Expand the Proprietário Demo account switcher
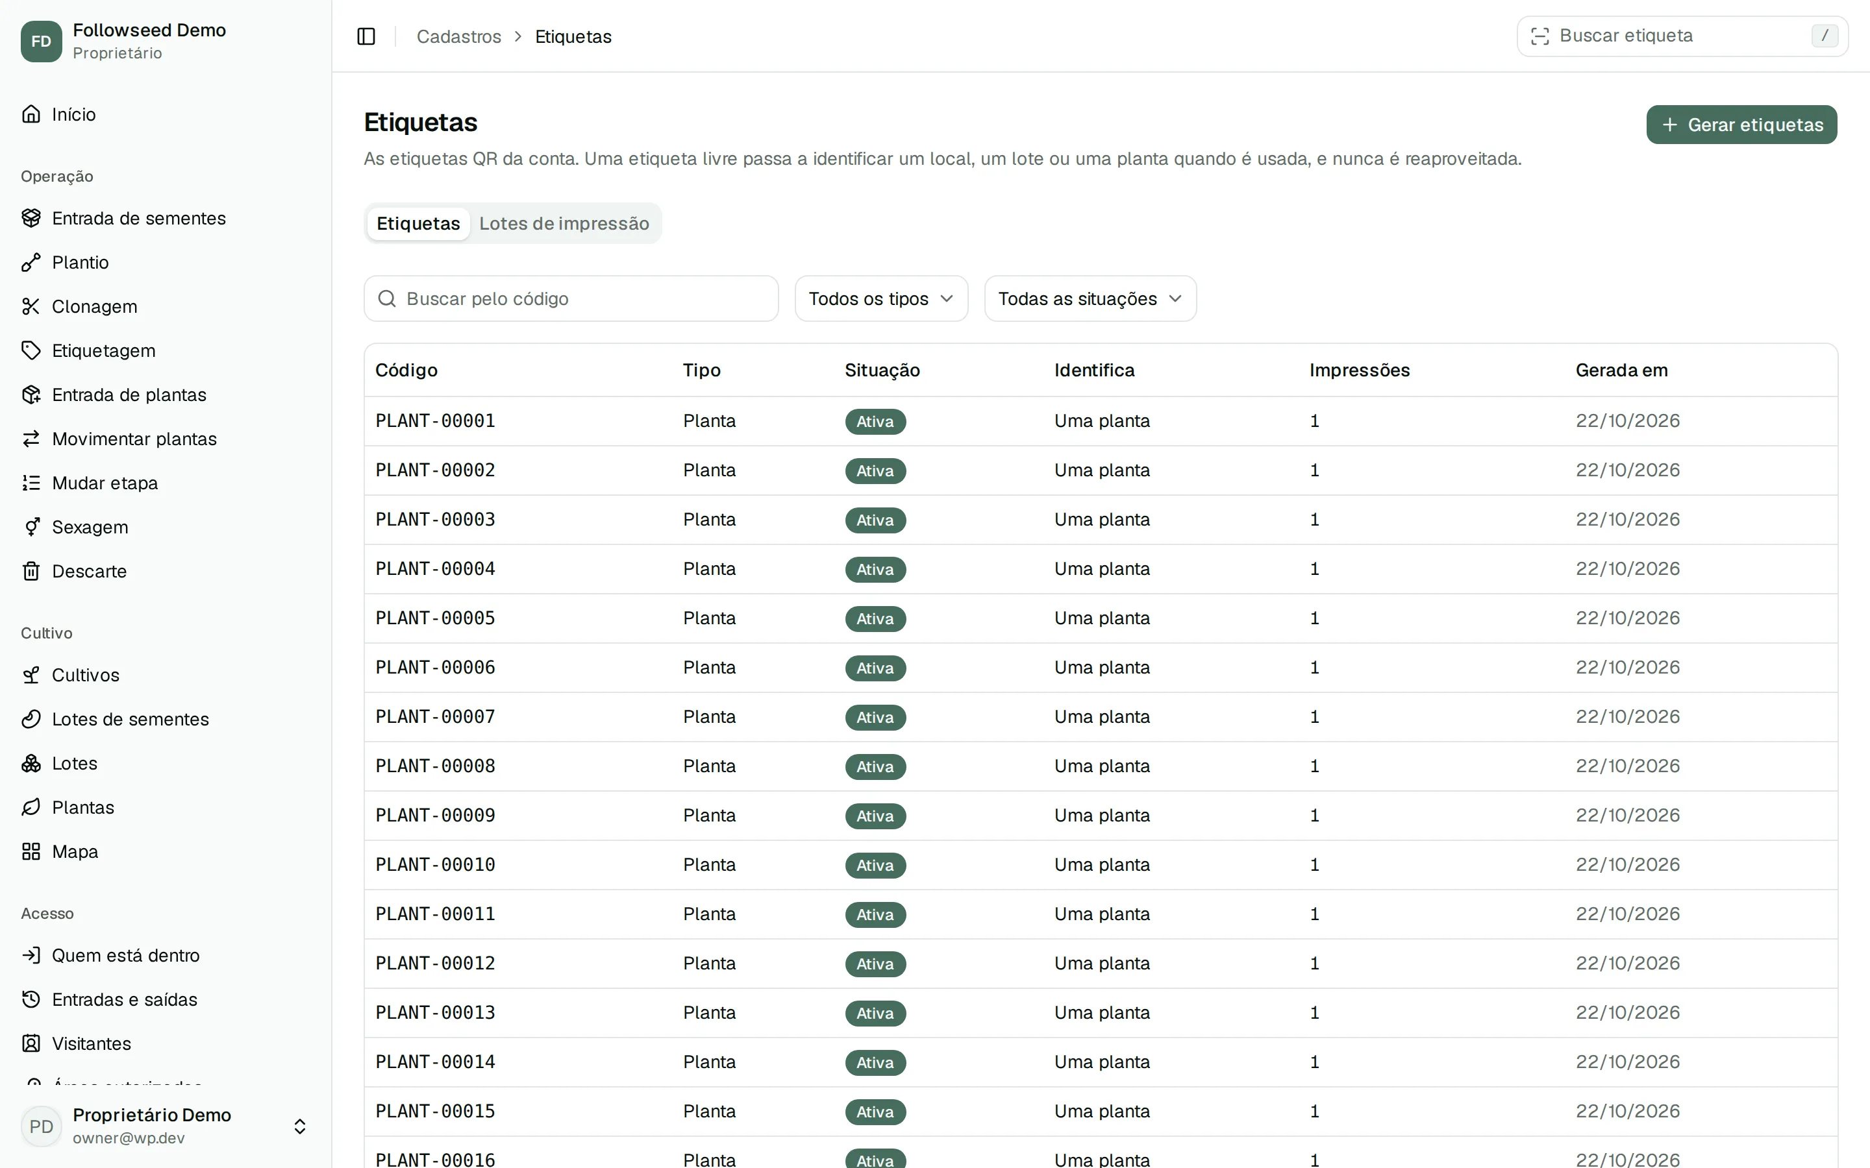The width and height of the screenshot is (1870, 1168). pos(299,1126)
